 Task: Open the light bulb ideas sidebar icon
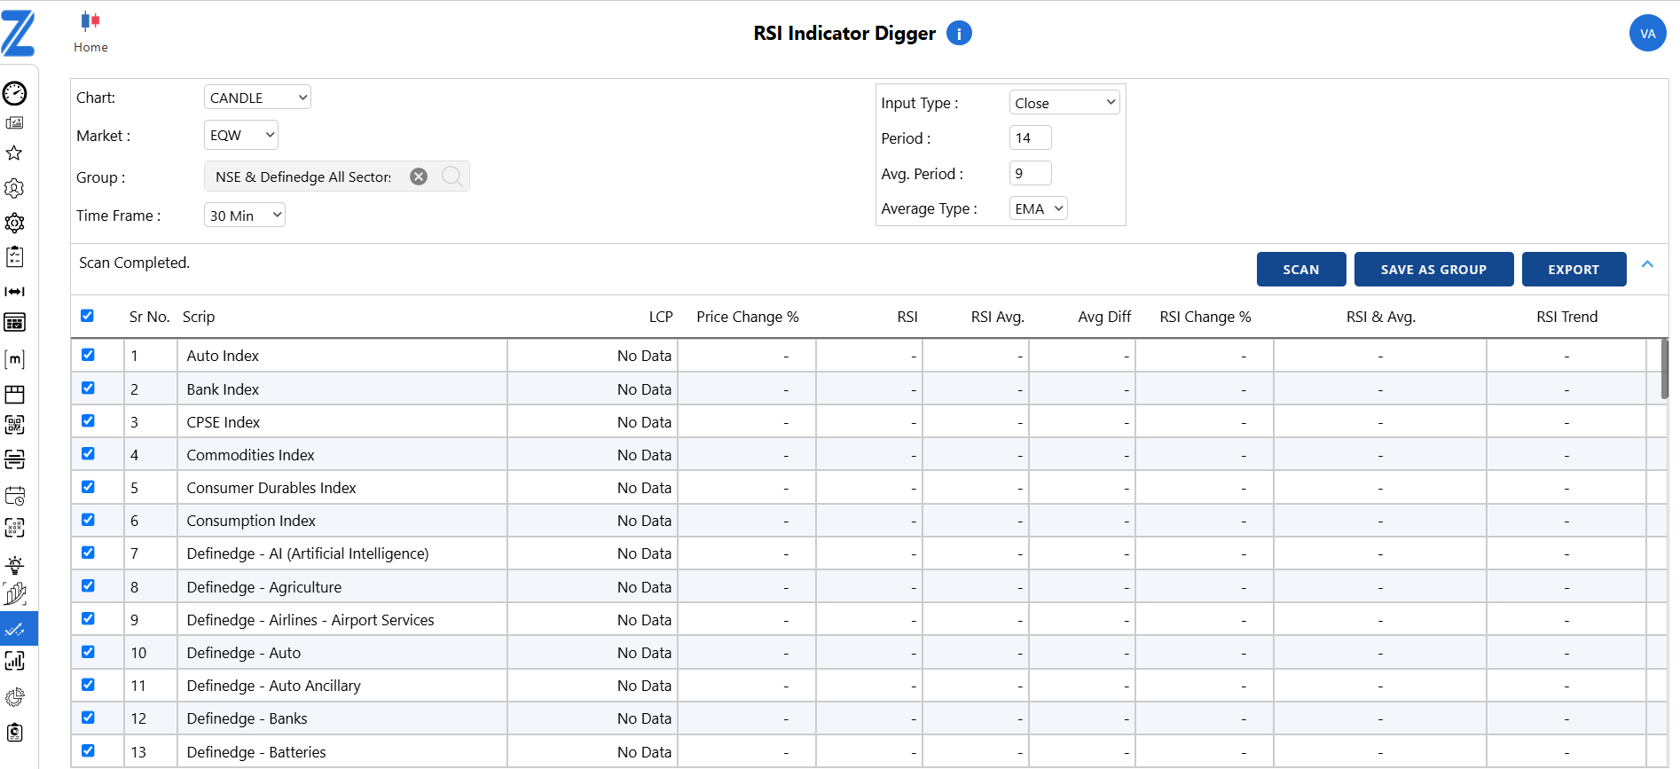[15, 565]
